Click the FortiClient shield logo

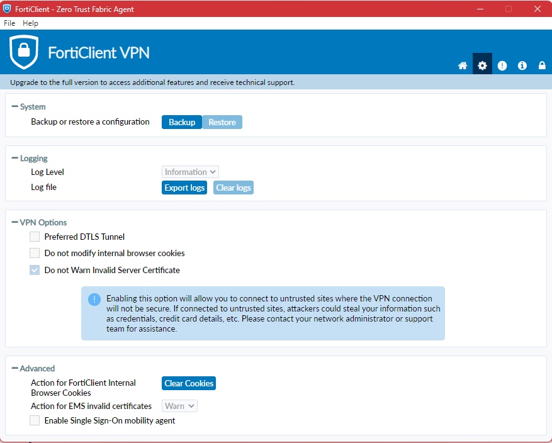24,52
